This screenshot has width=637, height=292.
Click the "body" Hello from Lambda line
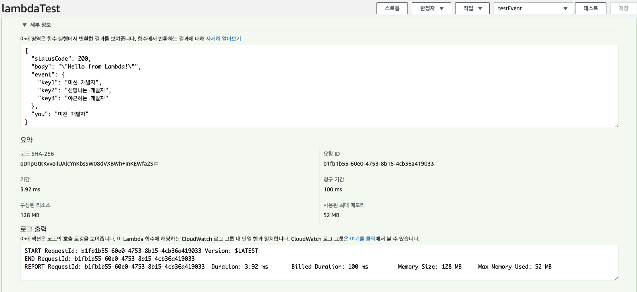86,67
